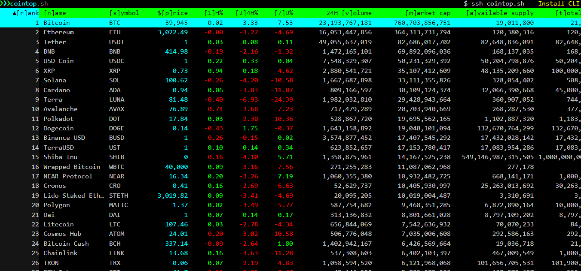
Task: Click XRP's 1H change 0.94
Action: tap(215, 71)
